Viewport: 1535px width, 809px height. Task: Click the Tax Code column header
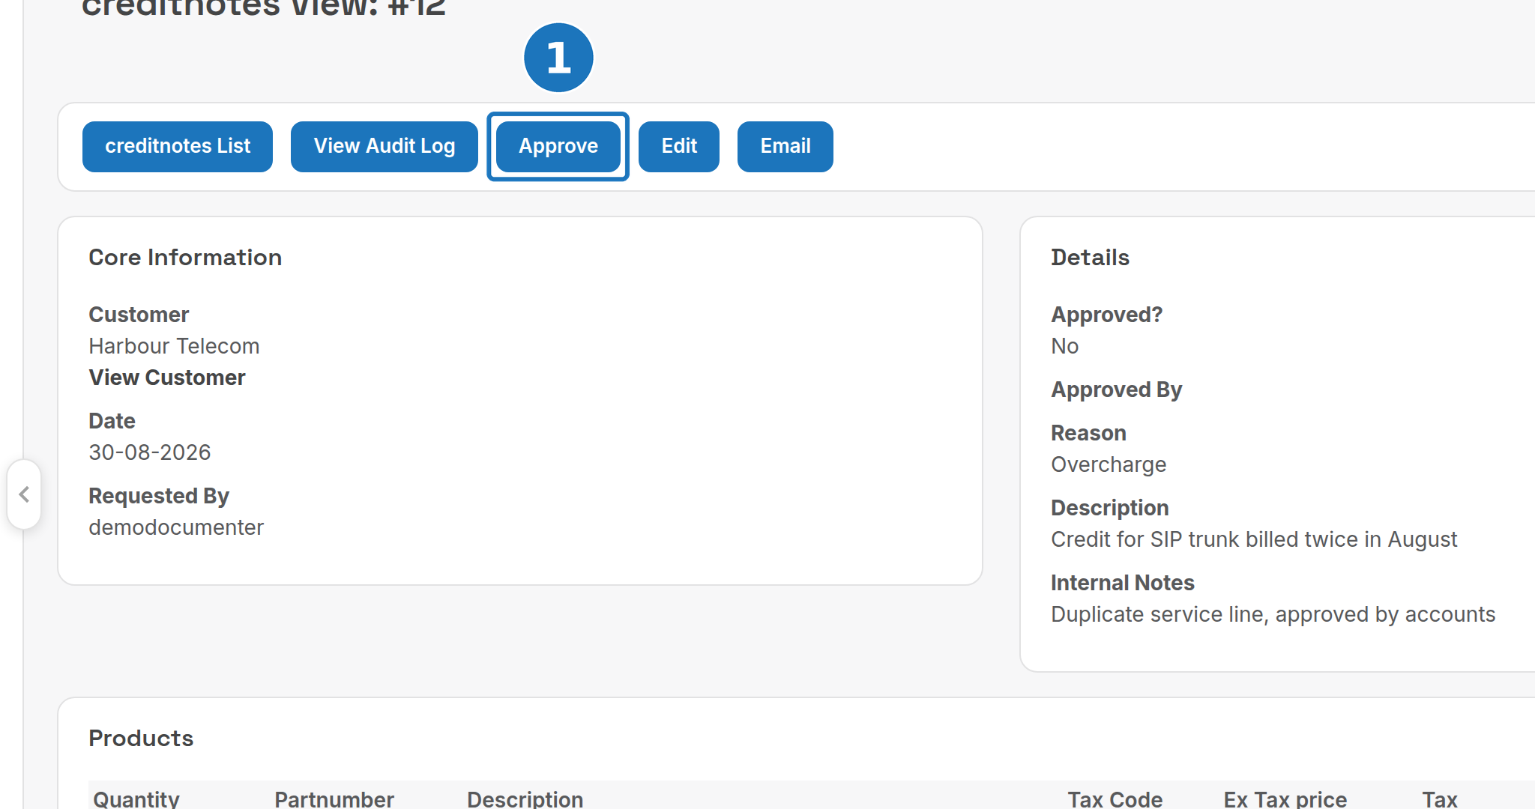coord(1115,799)
